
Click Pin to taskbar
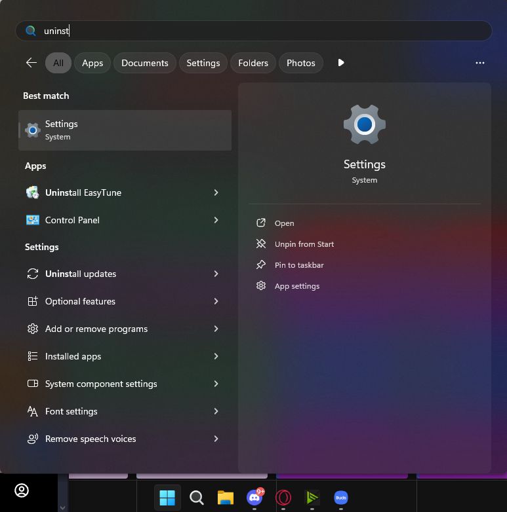pyautogui.click(x=299, y=265)
